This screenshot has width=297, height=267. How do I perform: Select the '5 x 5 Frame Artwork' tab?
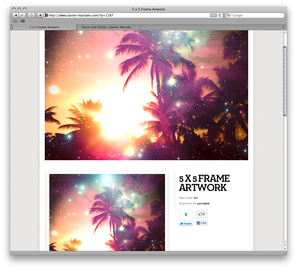(44, 27)
